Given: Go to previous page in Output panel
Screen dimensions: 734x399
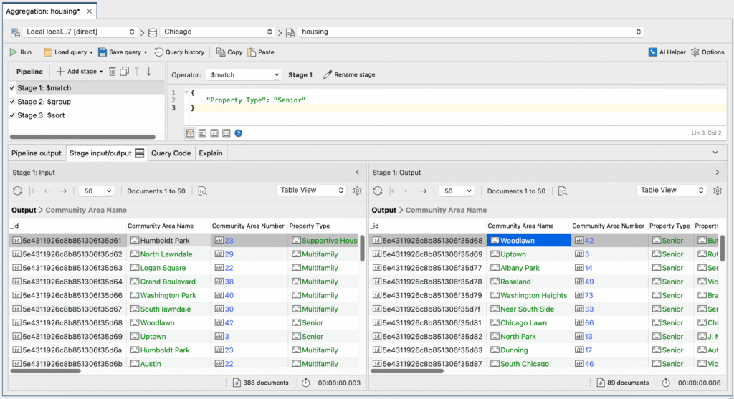Looking at the screenshot, I should coord(409,191).
